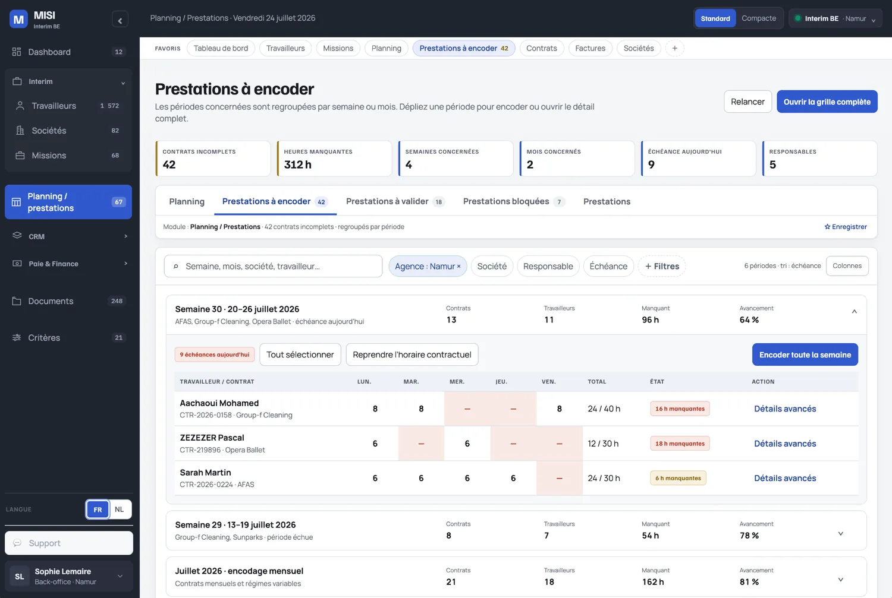Switch to Prestations bloquées tab
The image size is (892, 598).
coord(514,201)
